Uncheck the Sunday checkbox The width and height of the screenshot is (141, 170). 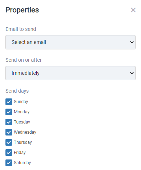(9, 102)
